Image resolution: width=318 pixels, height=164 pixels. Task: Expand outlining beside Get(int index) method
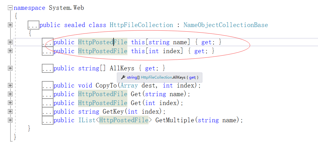[x=10, y=103]
